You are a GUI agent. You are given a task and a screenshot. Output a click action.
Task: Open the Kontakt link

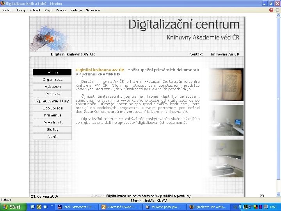[x=196, y=54]
